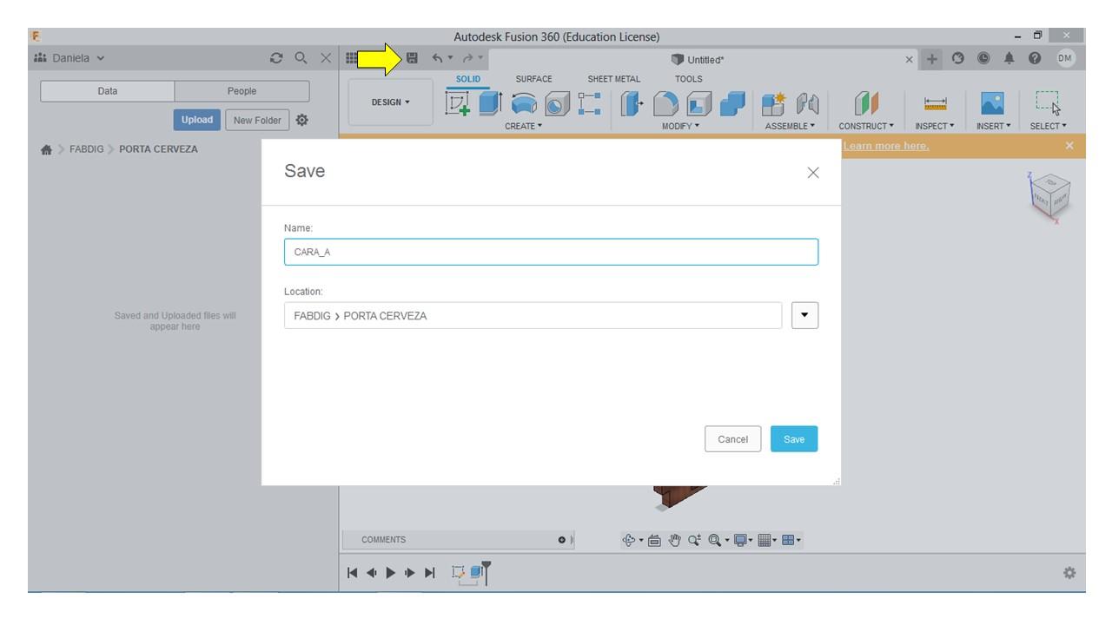Image resolution: width=1112 pixels, height=625 pixels.
Task: Click the New Folder button
Action: click(x=256, y=120)
